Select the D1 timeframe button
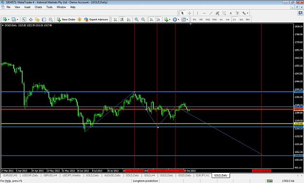This screenshot has height=183, width=304. coord(234,19)
